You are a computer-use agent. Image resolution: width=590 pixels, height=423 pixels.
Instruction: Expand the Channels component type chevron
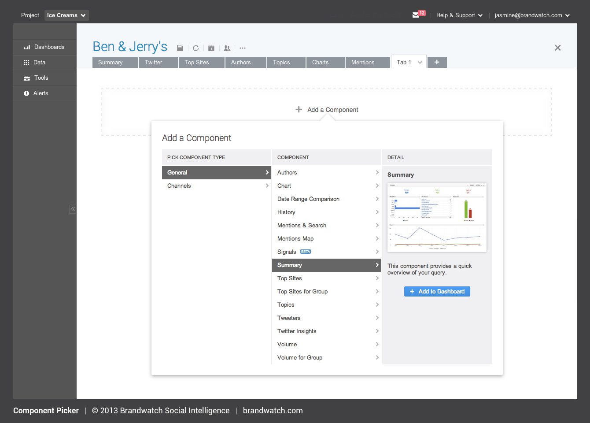pos(267,186)
